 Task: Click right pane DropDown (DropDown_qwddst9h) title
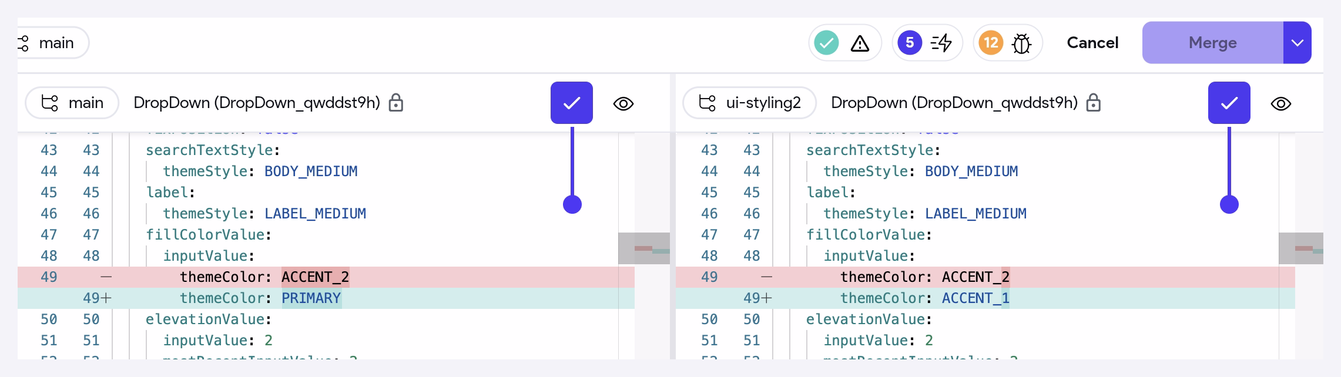click(954, 103)
